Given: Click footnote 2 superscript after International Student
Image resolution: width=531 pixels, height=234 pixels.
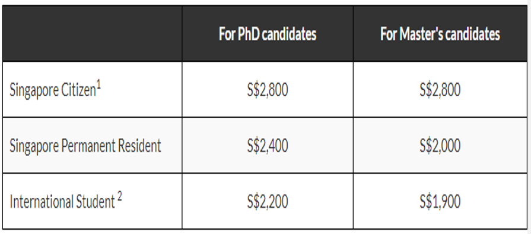Looking at the screenshot, I should pos(119,197).
